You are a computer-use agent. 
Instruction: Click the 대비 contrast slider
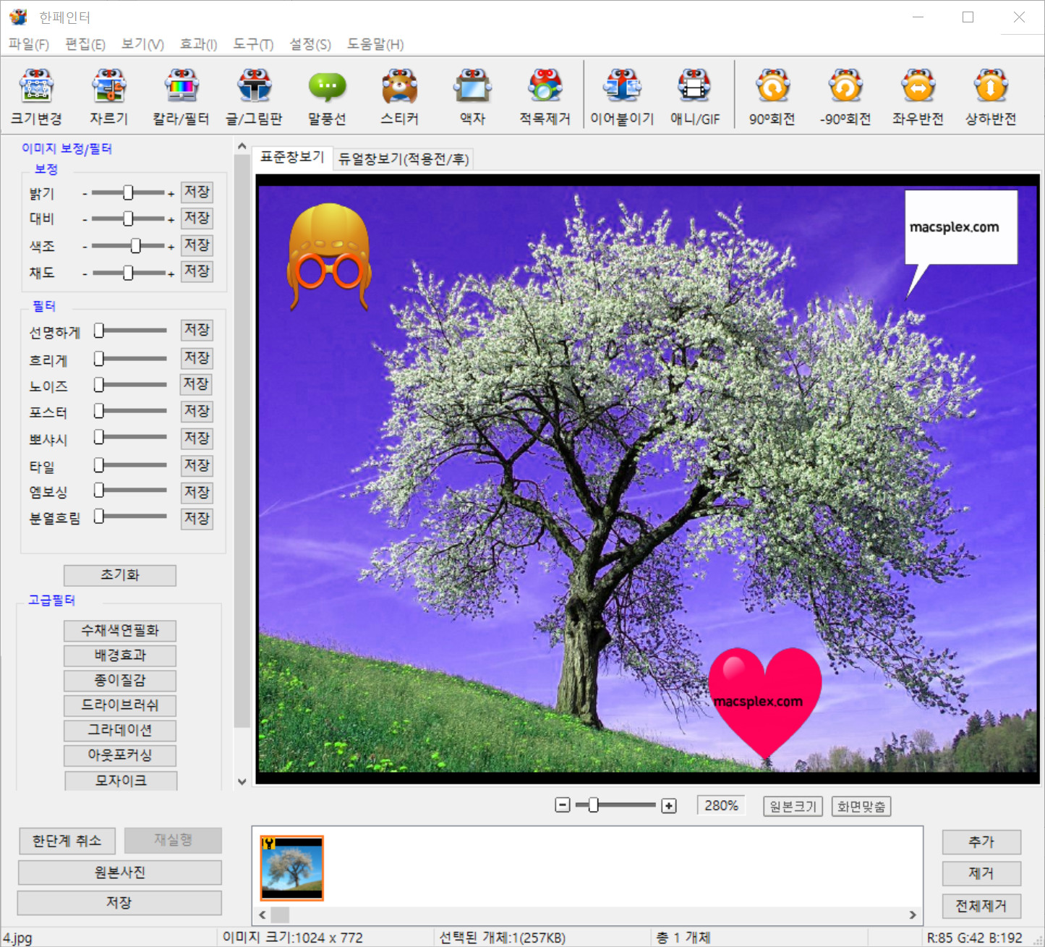128,218
